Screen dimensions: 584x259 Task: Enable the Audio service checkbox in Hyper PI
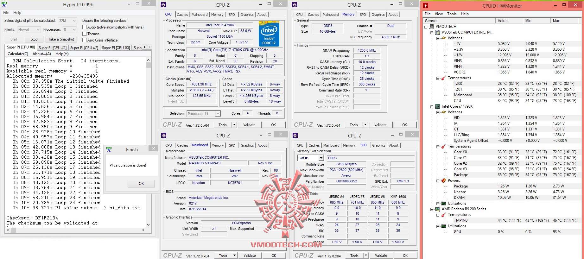[x=85, y=27]
